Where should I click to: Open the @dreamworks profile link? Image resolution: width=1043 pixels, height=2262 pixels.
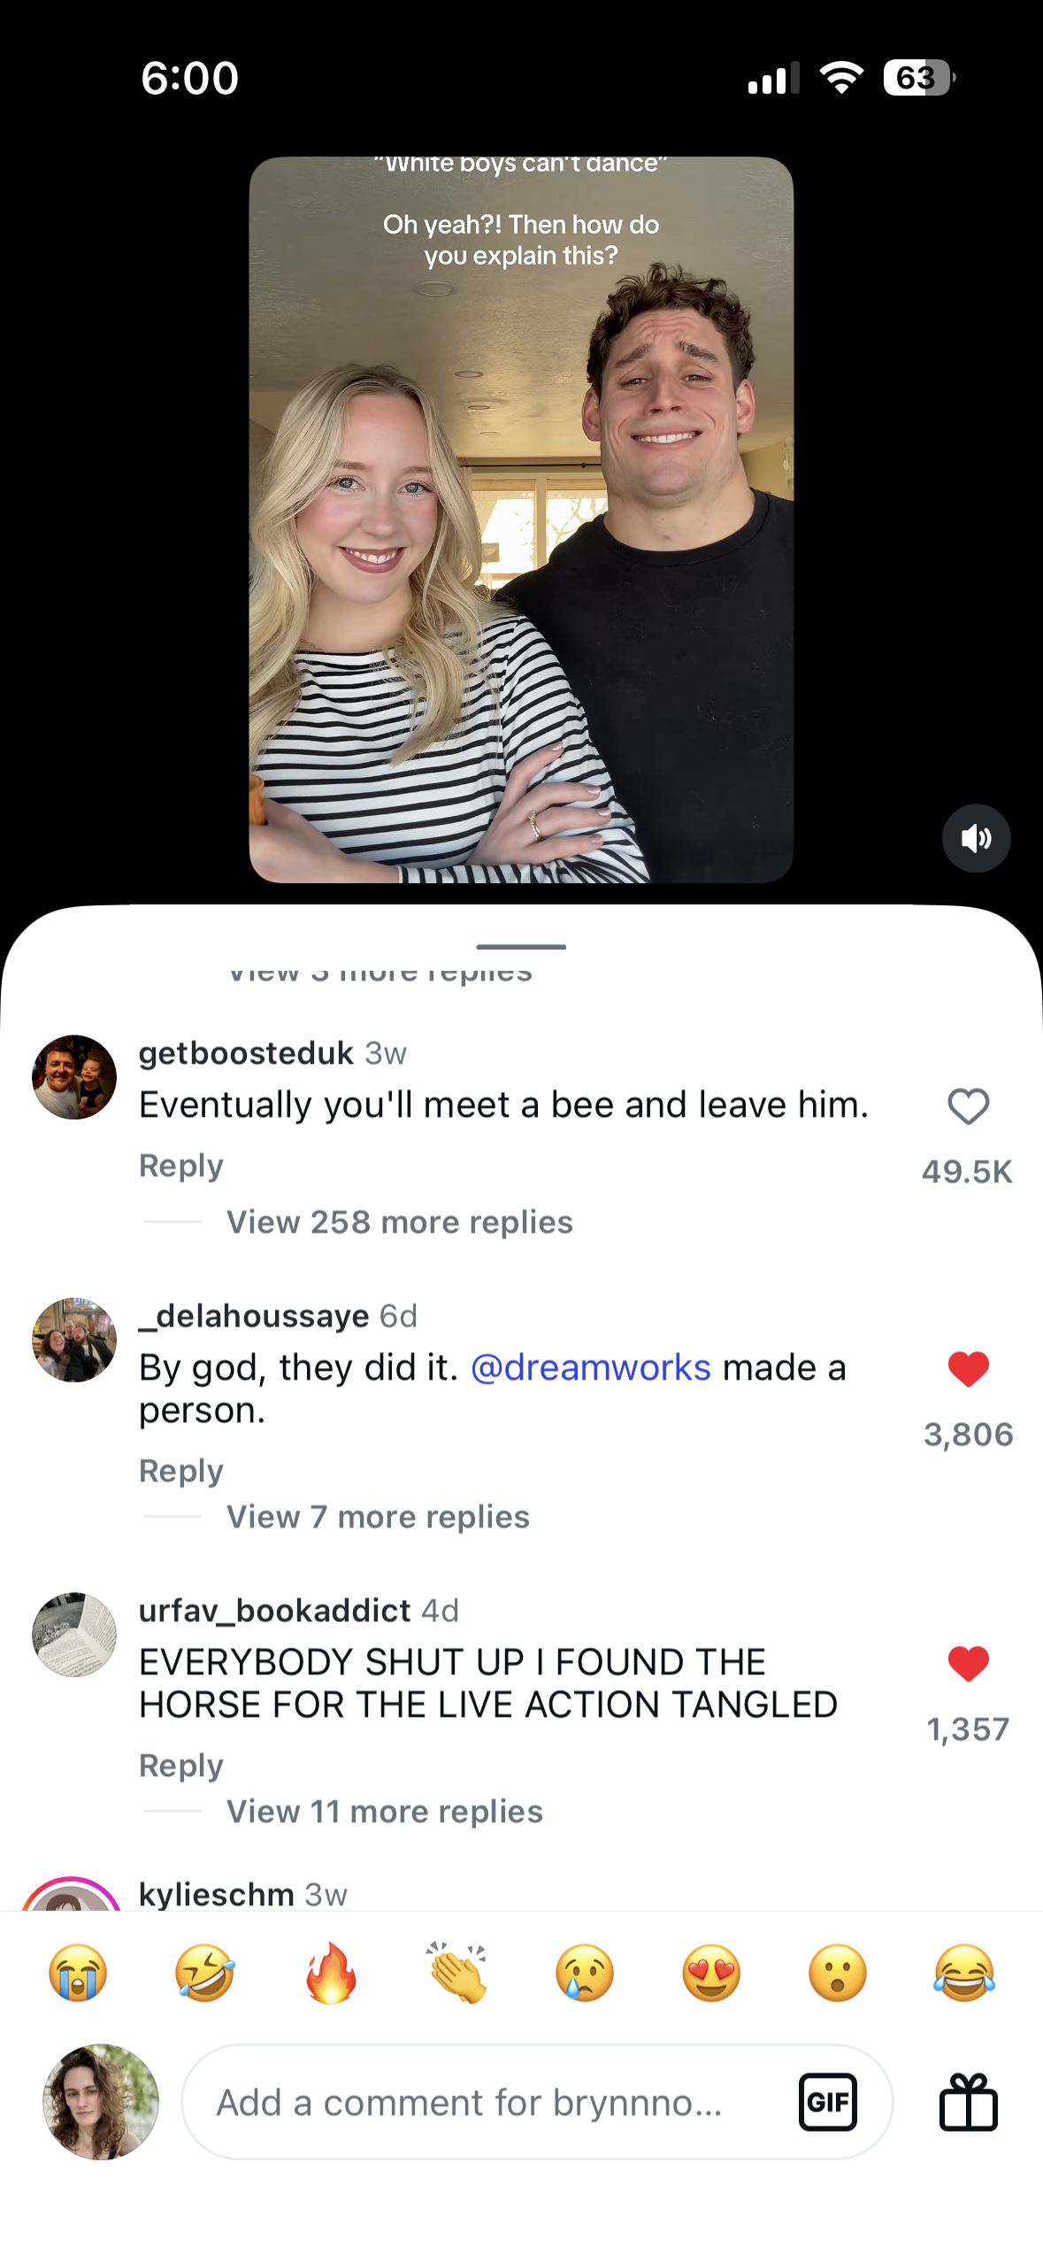[588, 1367]
